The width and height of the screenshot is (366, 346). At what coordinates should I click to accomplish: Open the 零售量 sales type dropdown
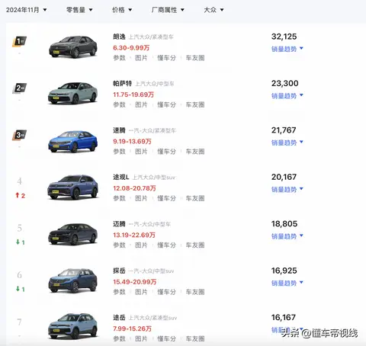(x=79, y=10)
